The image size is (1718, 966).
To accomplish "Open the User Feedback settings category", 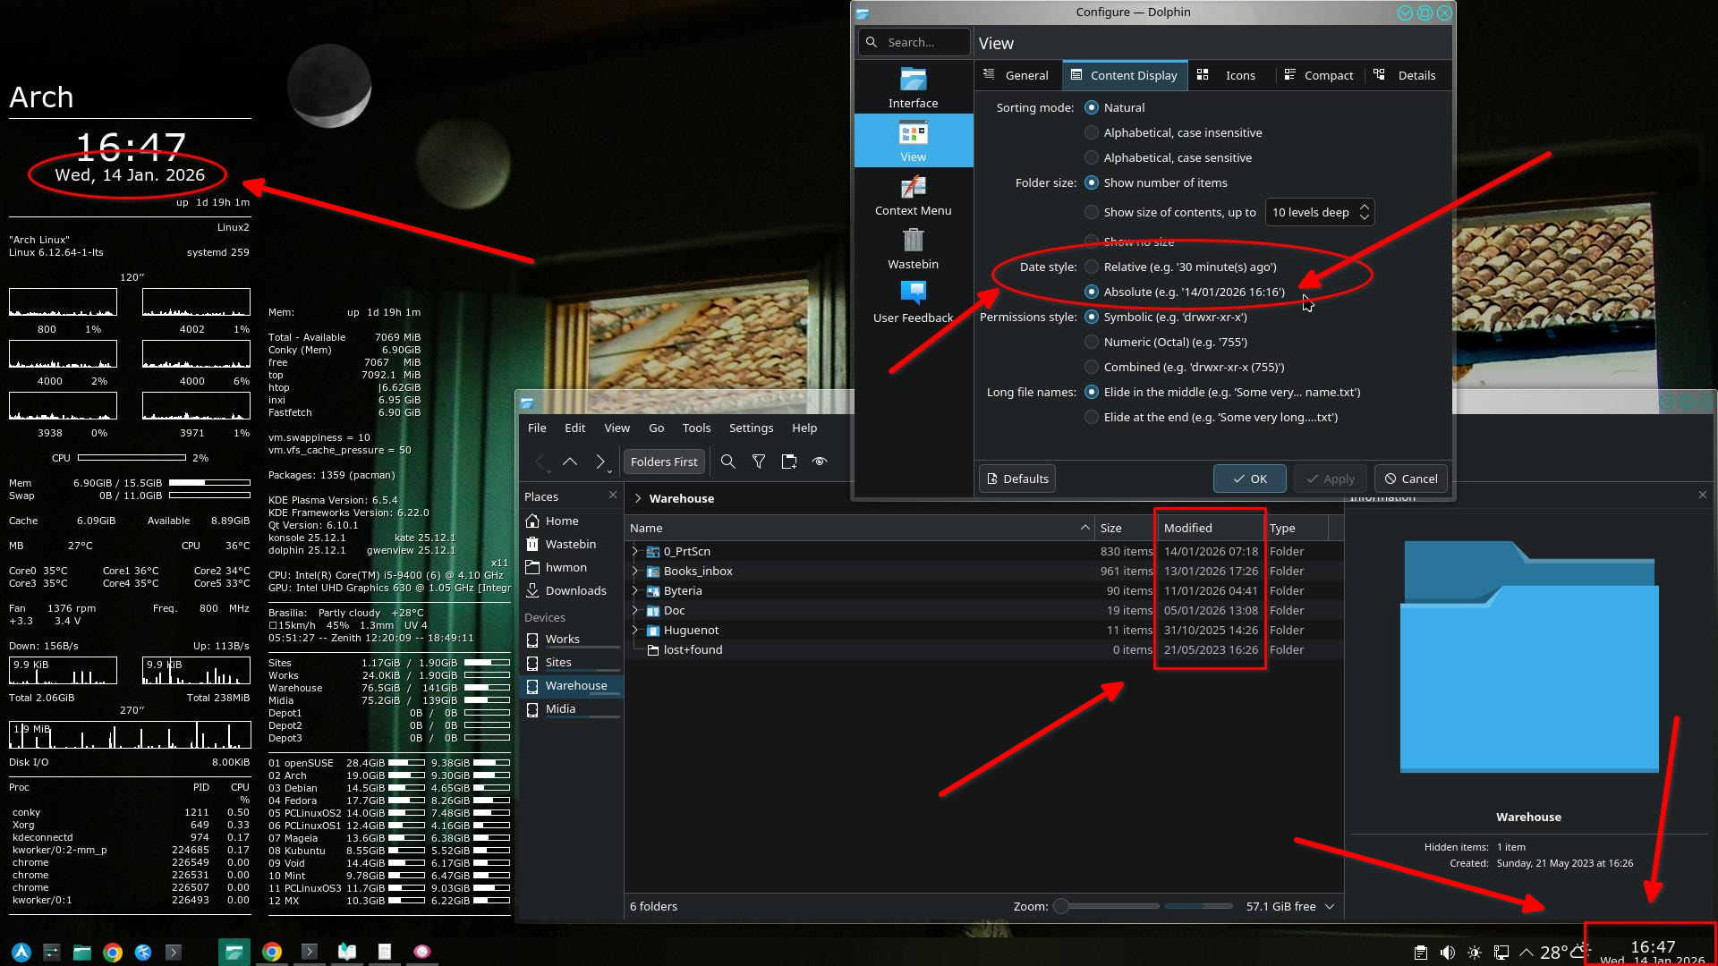I will click(913, 302).
